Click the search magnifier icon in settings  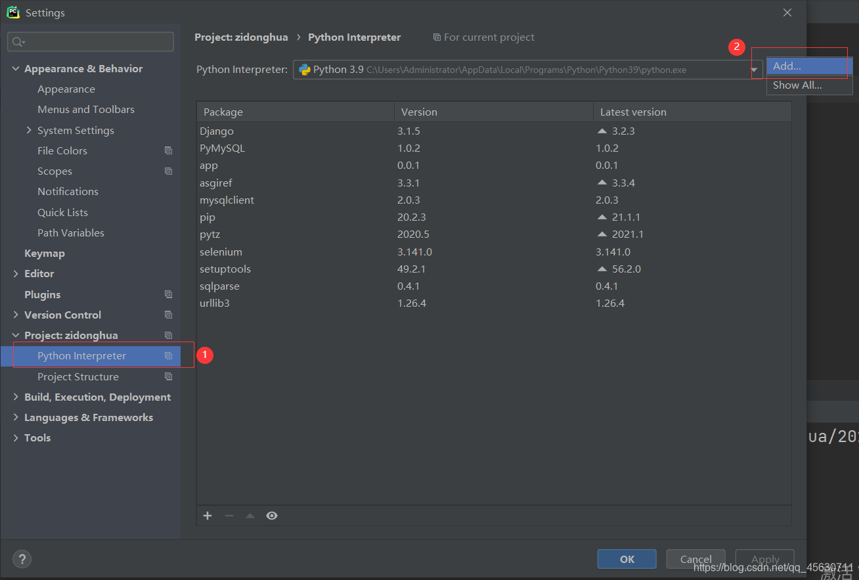18,42
